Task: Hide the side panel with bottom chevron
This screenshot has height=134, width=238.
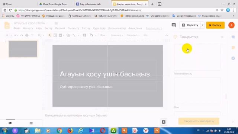Action: coord(233,122)
